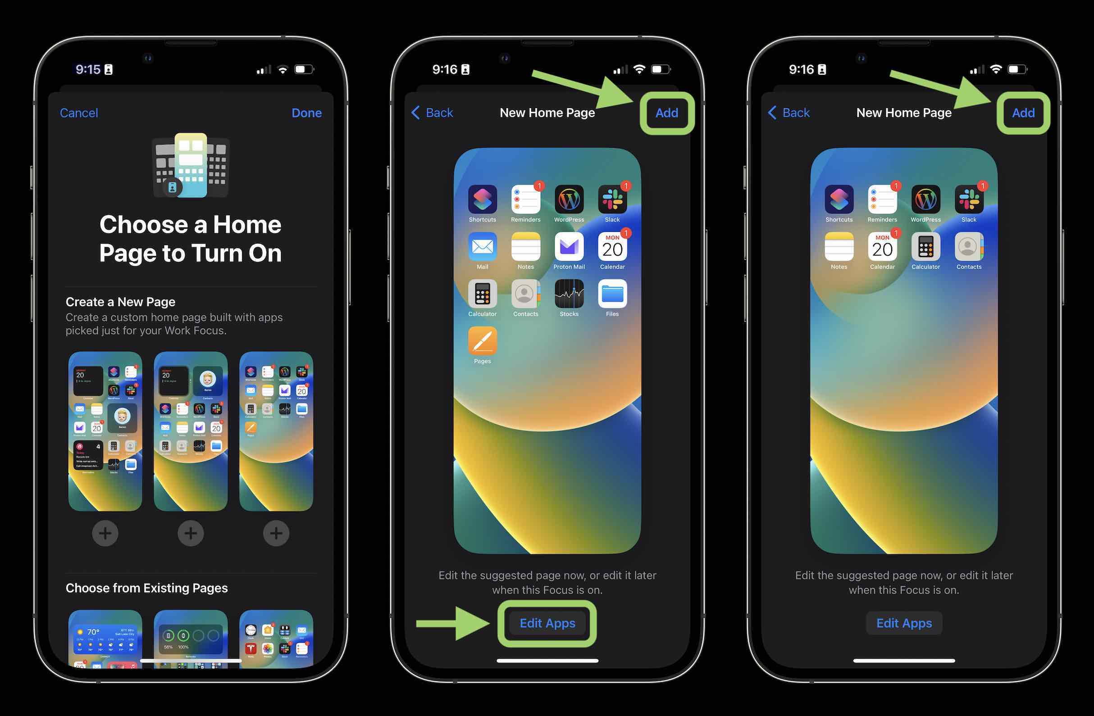This screenshot has width=1094, height=716.
Task: Open the Pages app icon
Action: 482,344
